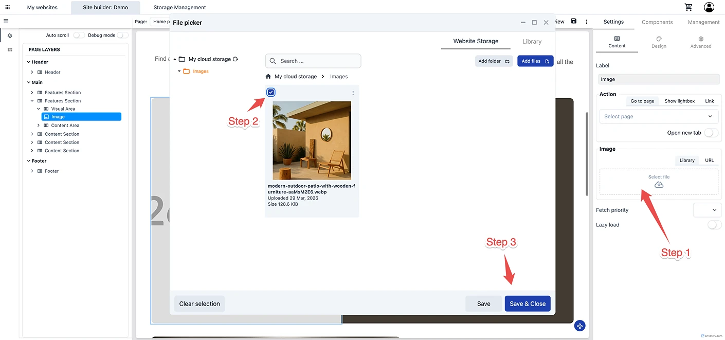The image size is (725, 340).
Task: Click the apps grid icon
Action: (7, 7)
